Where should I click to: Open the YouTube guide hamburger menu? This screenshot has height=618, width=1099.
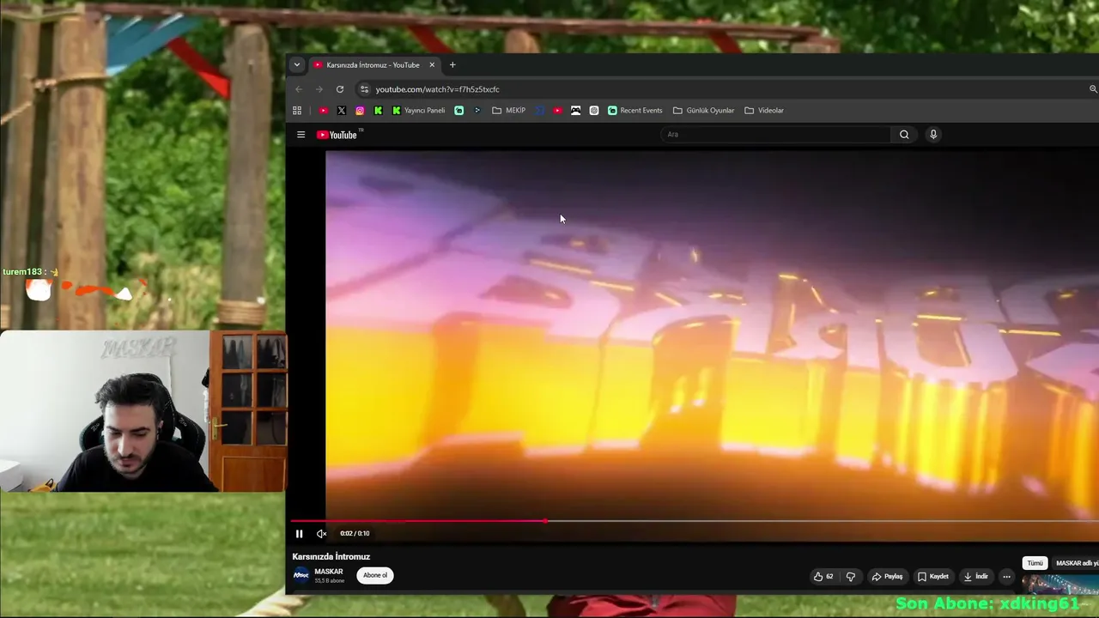(x=301, y=135)
